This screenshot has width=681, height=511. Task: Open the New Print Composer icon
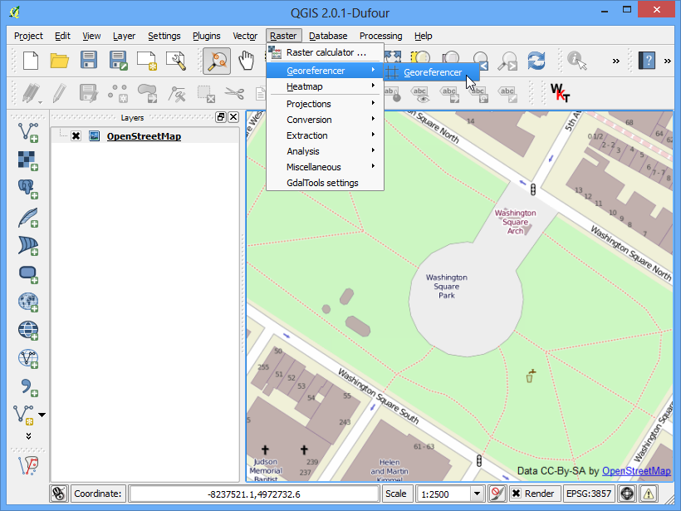[x=147, y=61]
